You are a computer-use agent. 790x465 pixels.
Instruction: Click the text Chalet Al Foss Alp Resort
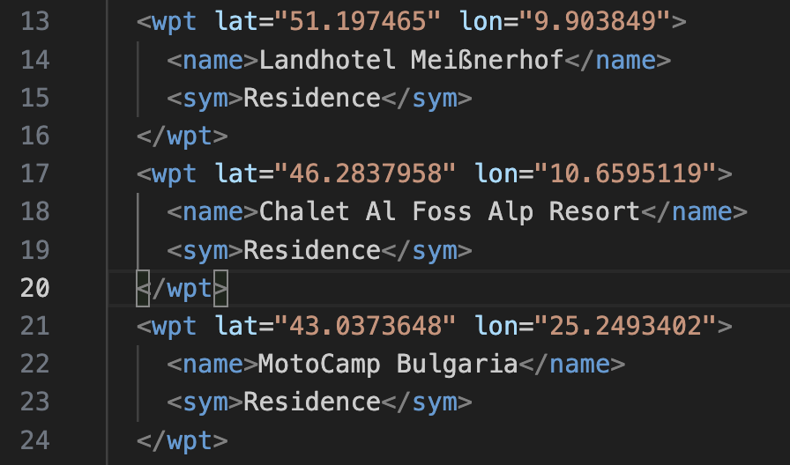click(x=450, y=212)
